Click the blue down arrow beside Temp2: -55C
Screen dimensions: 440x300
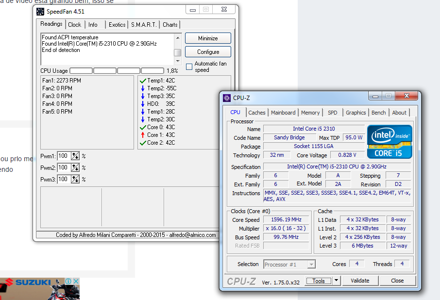pyautogui.click(x=143, y=89)
